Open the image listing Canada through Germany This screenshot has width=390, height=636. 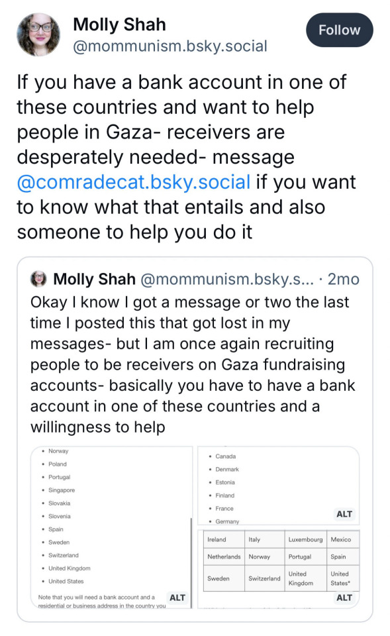click(279, 486)
